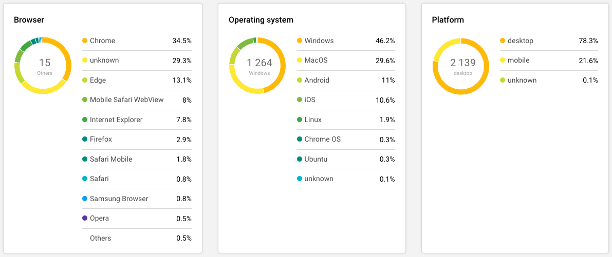
Task: Click the Others row in Browser list
Action: [100, 238]
